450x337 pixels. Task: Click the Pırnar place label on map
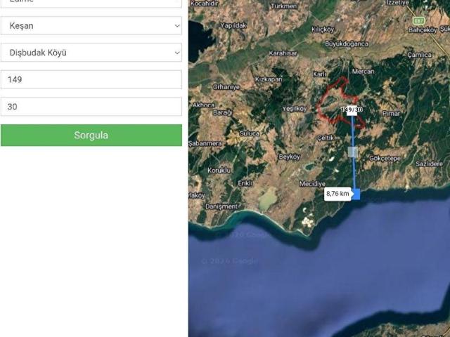pyautogui.click(x=391, y=114)
